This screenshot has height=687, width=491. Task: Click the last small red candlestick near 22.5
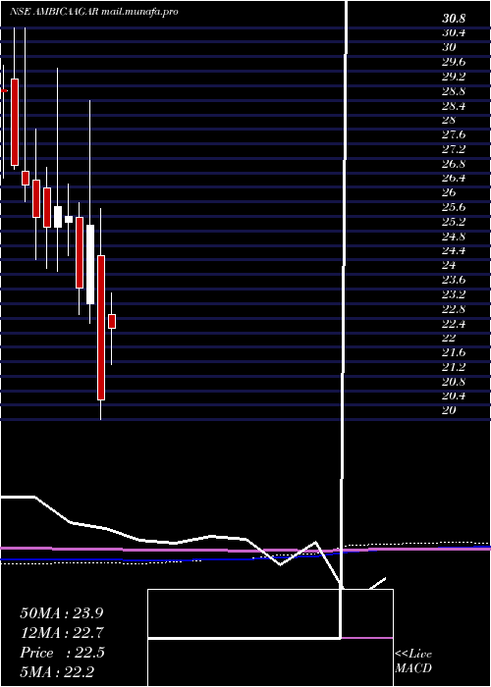pos(112,321)
